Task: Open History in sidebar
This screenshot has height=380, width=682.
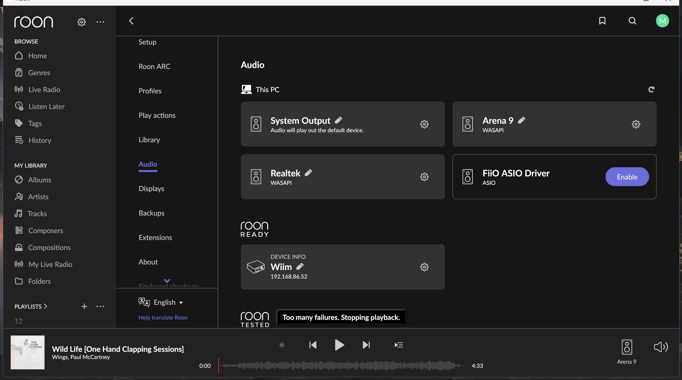Action: pyautogui.click(x=33, y=140)
